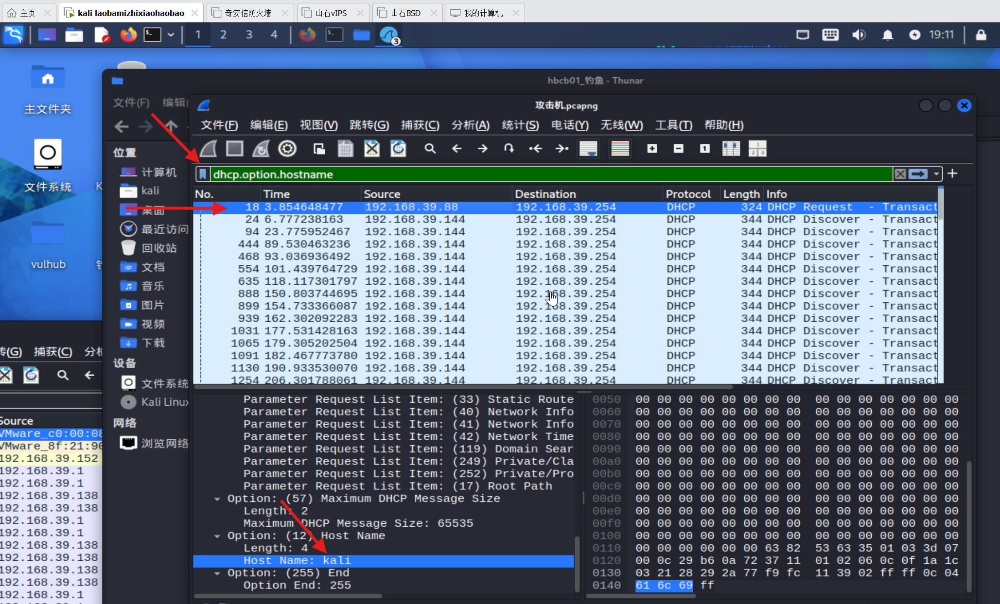Find a packet with magnifier icon
Viewport: 1000px width, 604px height.
coord(430,149)
